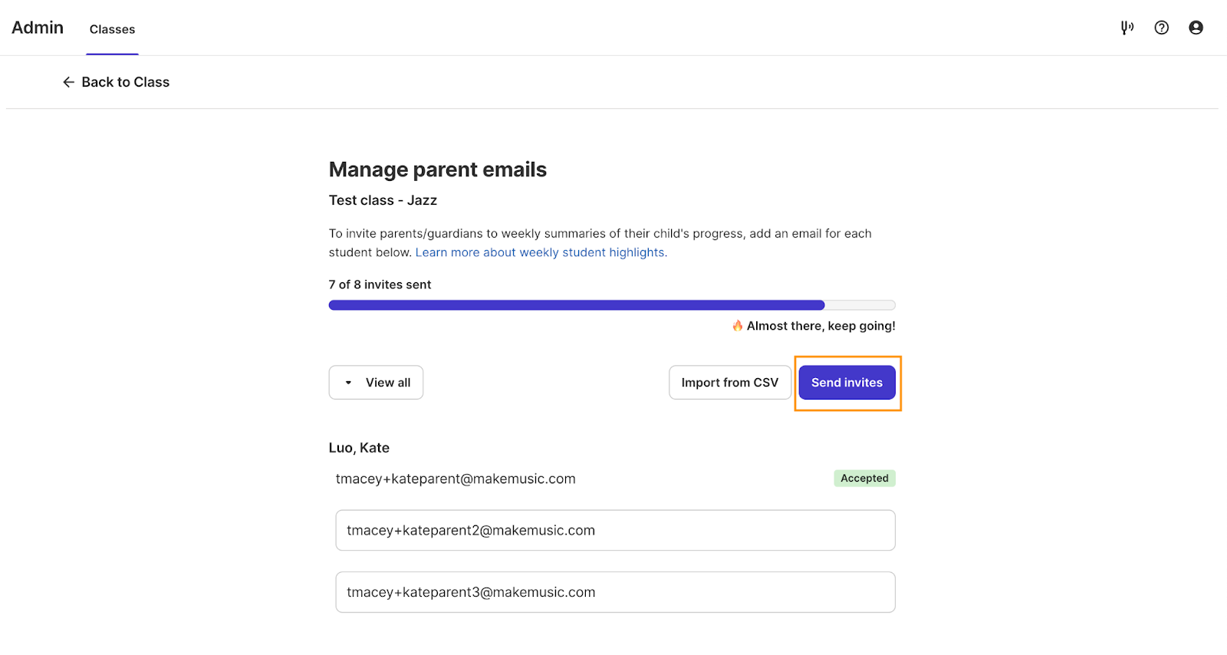Click the left arrow icon beside Back to Class
Image resolution: width=1227 pixels, height=655 pixels.
click(x=69, y=82)
